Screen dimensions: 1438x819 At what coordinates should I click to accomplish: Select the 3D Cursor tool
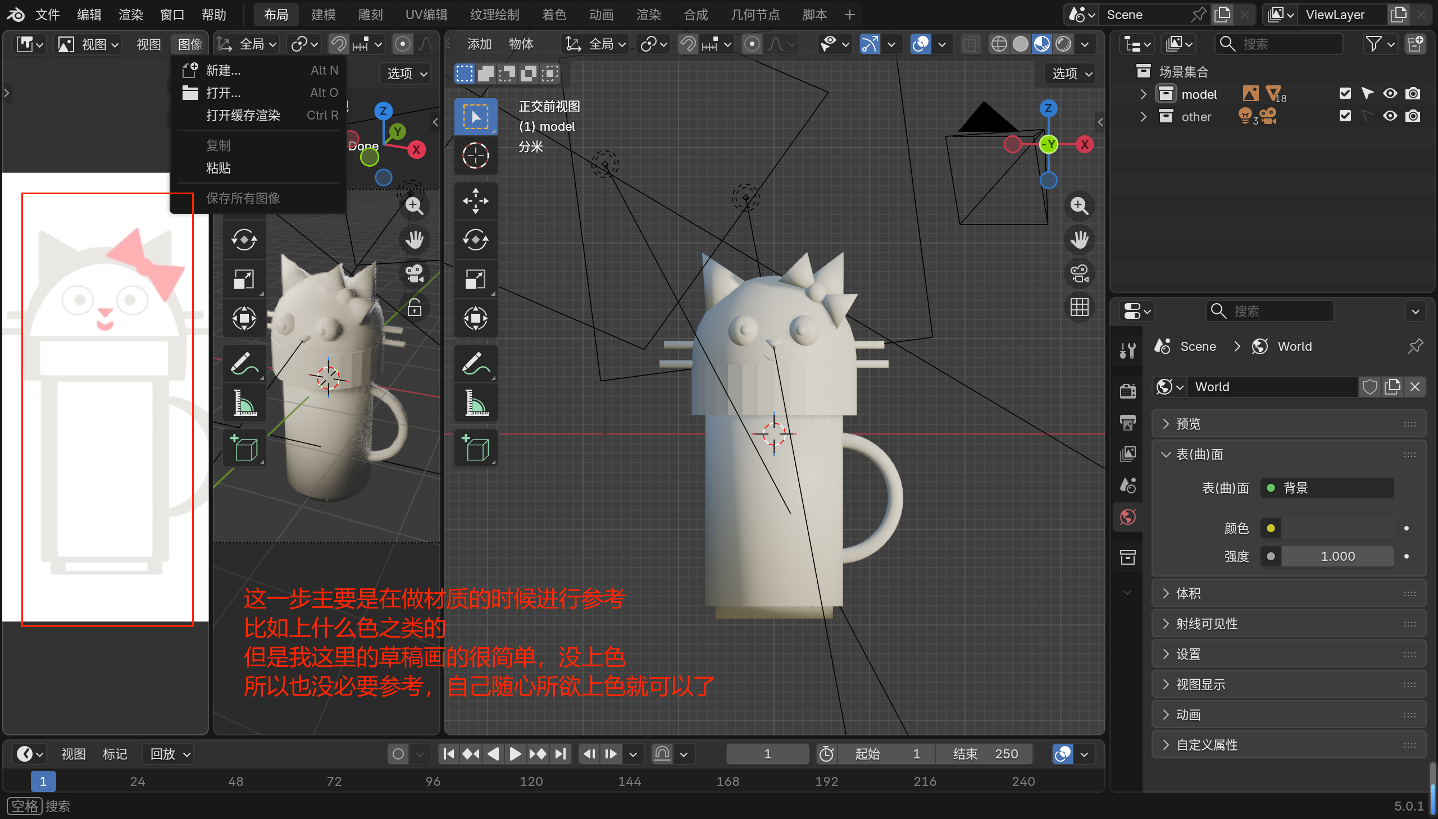(x=476, y=156)
